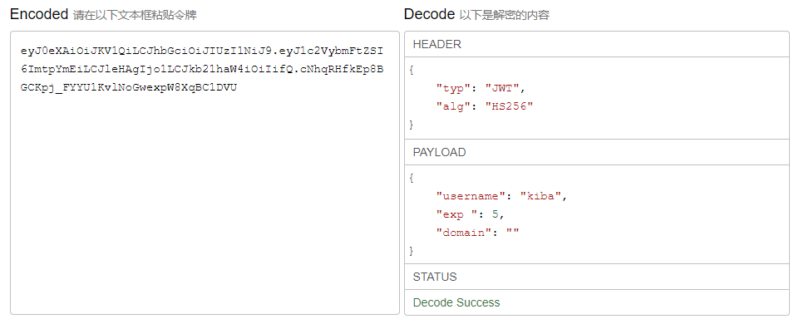Click the exp value 5

tap(496, 214)
